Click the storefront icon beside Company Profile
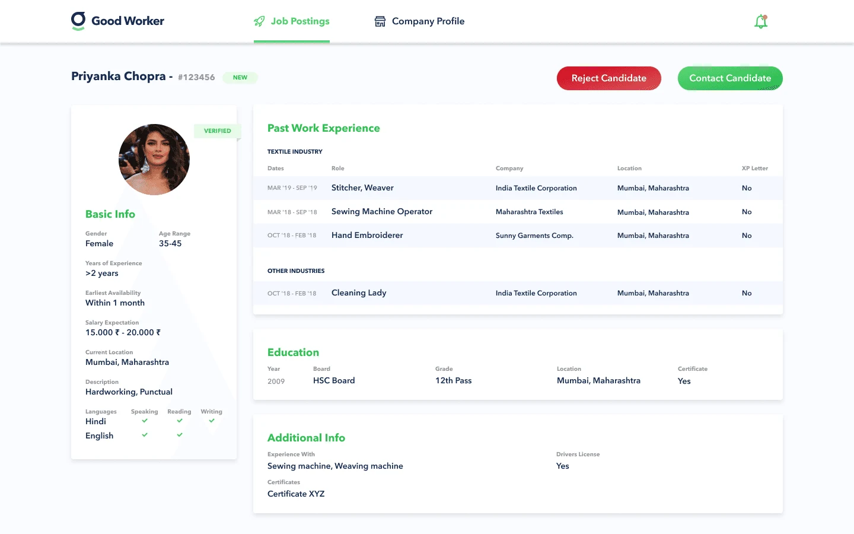Screen dimensions: 854x534 coord(380,21)
